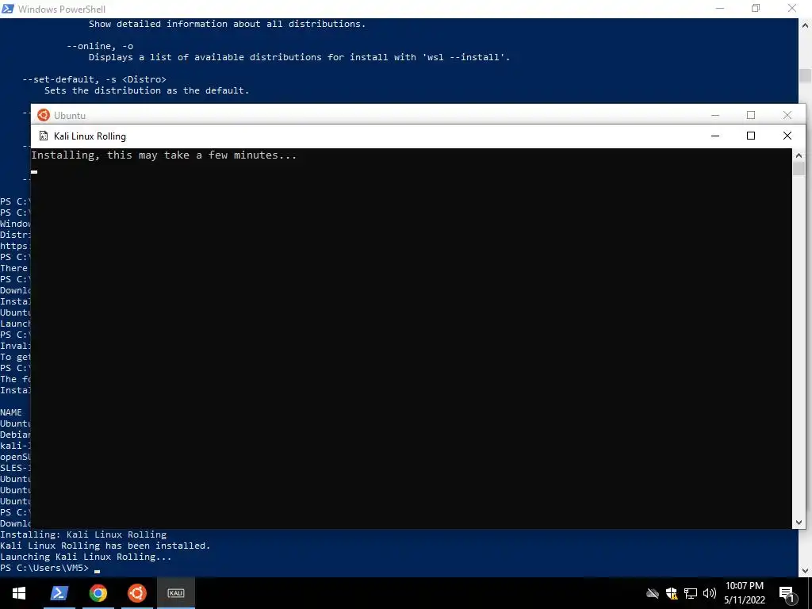Click the Ubuntu window logo icon
Image resolution: width=812 pixels, height=609 pixels.
(x=44, y=115)
